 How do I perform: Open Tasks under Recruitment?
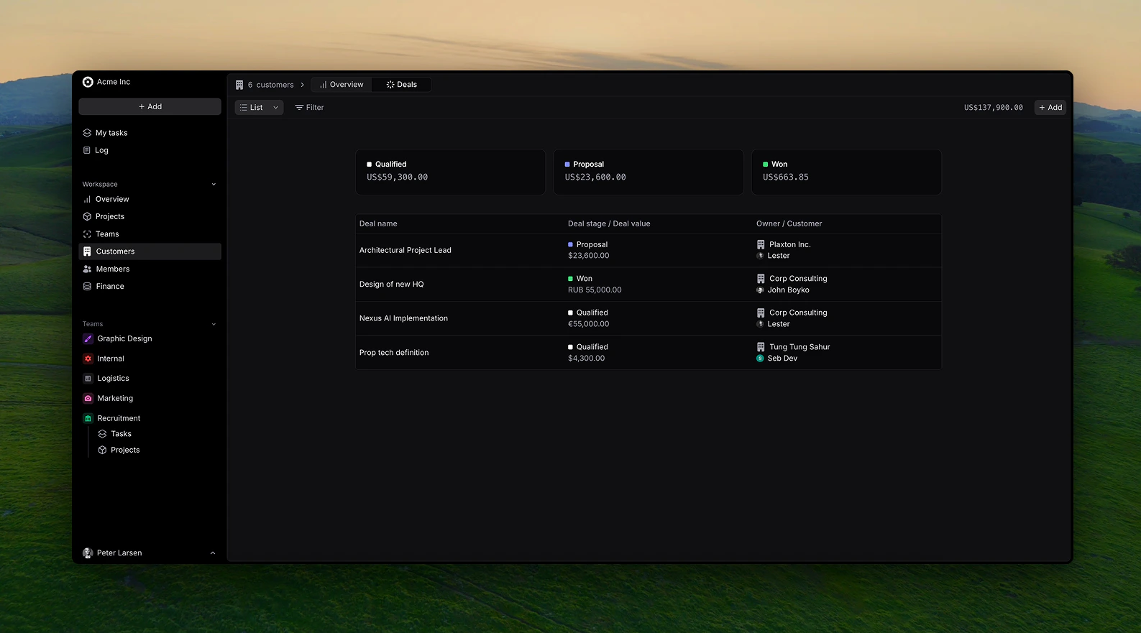[121, 434]
